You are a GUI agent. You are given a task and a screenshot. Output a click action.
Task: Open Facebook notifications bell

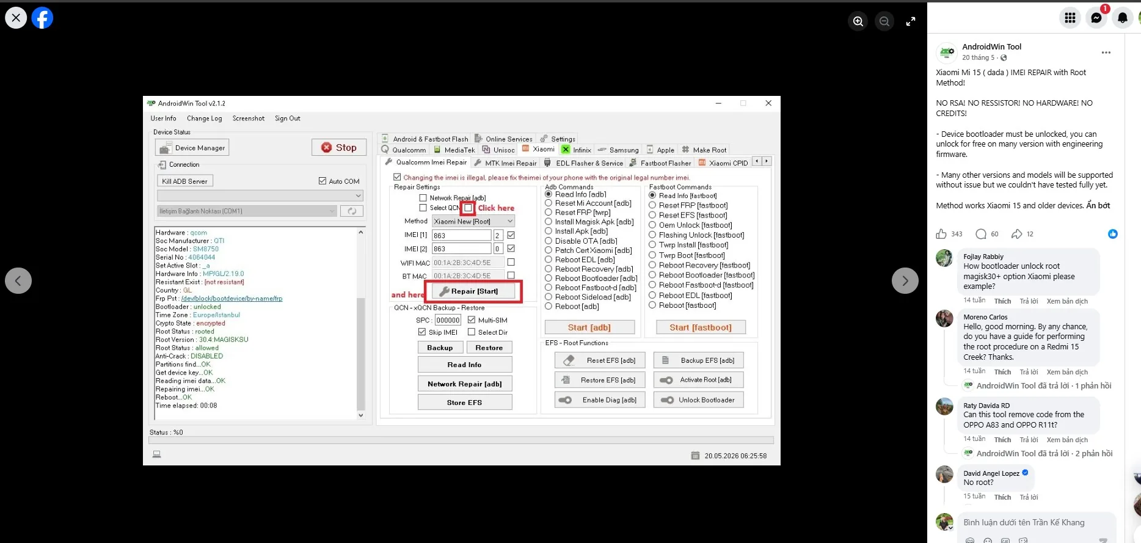[x=1123, y=18]
